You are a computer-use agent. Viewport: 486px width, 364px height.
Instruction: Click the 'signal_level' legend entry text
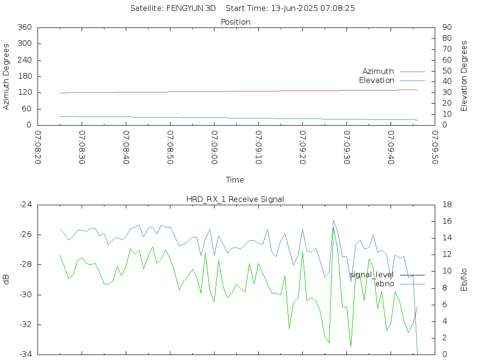pyautogui.click(x=372, y=275)
